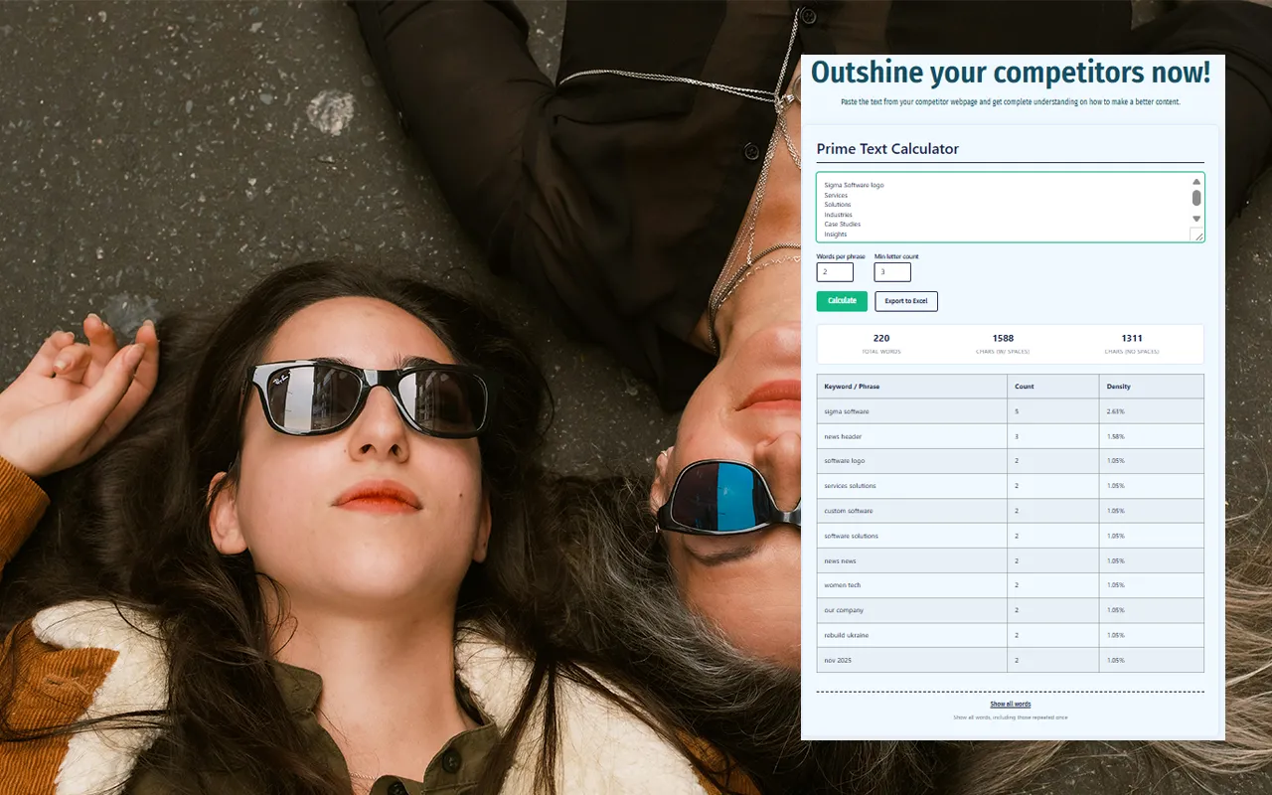Click the Count column header

coord(1025,387)
